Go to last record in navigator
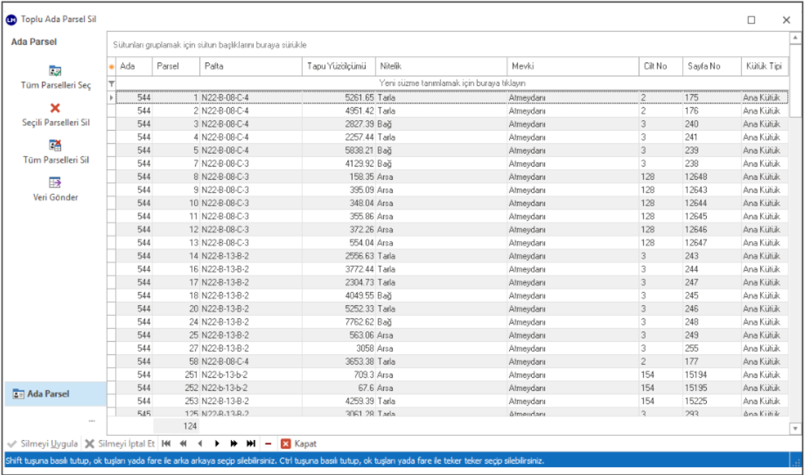 (x=251, y=444)
